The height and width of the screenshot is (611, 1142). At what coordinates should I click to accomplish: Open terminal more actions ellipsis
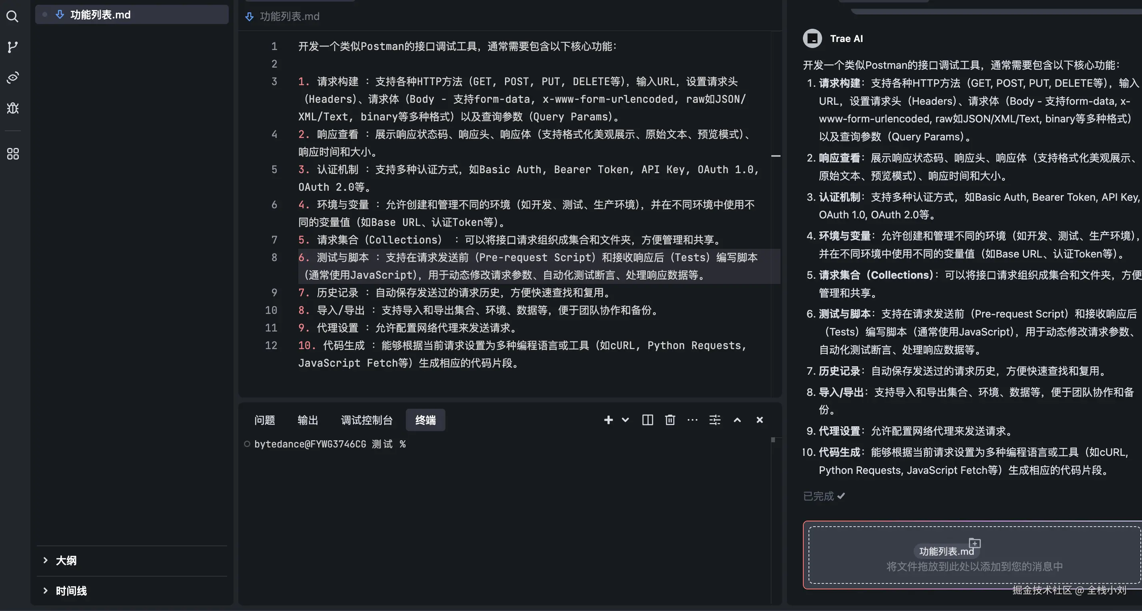pyautogui.click(x=692, y=420)
